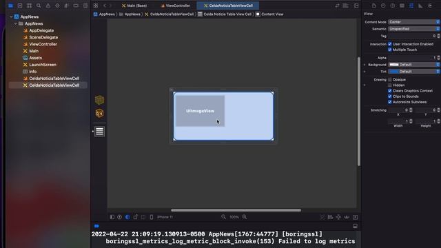441x248 pixels.
Task: Open the Align constraints icon
Action: [x=331, y=217]
